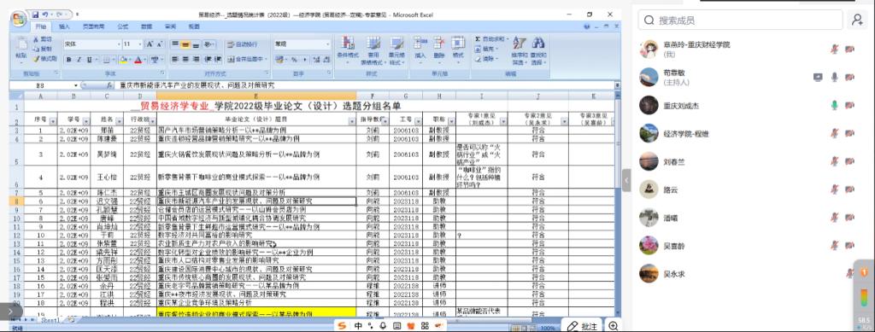875x332 pixels.
Task: Switch to the Page Layout (页面布局) tab
Action: pos(94,26)
